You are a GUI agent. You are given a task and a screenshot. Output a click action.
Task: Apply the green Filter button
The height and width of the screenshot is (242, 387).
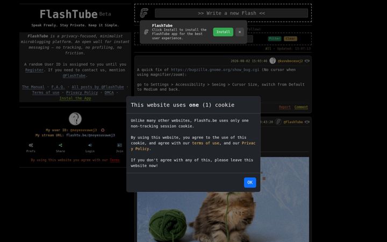(x=275, y=39)
